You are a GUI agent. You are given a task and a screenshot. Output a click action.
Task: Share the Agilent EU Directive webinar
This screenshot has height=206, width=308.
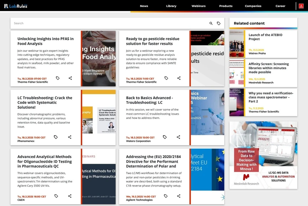tap(178, 196)
